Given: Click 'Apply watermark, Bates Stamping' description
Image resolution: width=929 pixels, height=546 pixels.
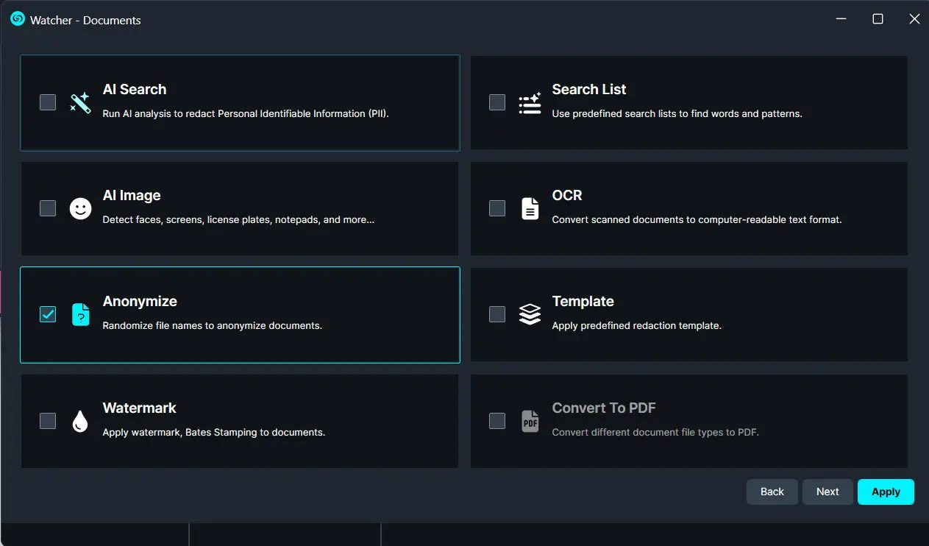Looking at the screenshot, I should pos(214,432).
